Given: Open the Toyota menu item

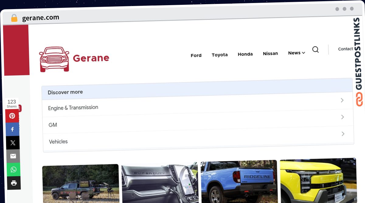Looking at the screenshot, I should pos(220,55).
